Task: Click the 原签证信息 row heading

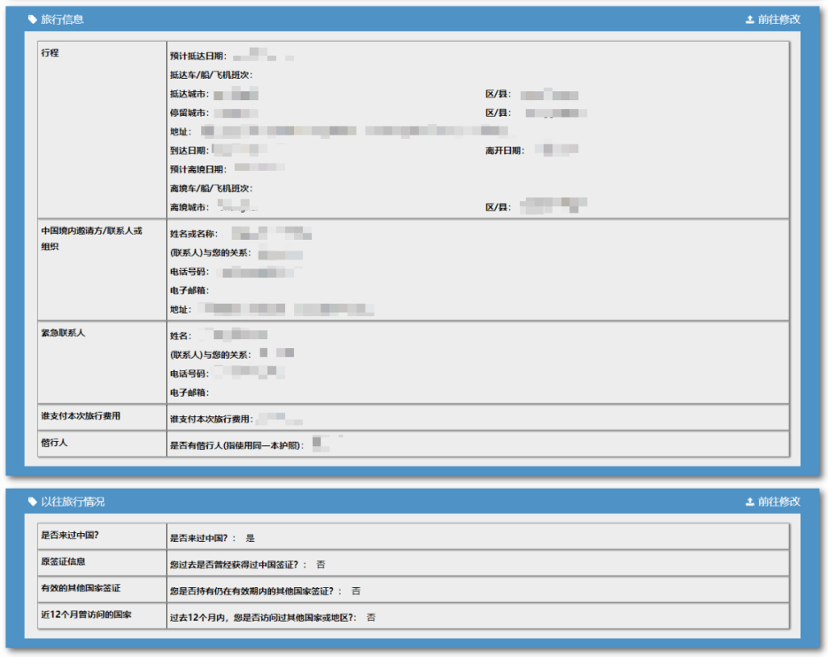Action: pos(63,563)
